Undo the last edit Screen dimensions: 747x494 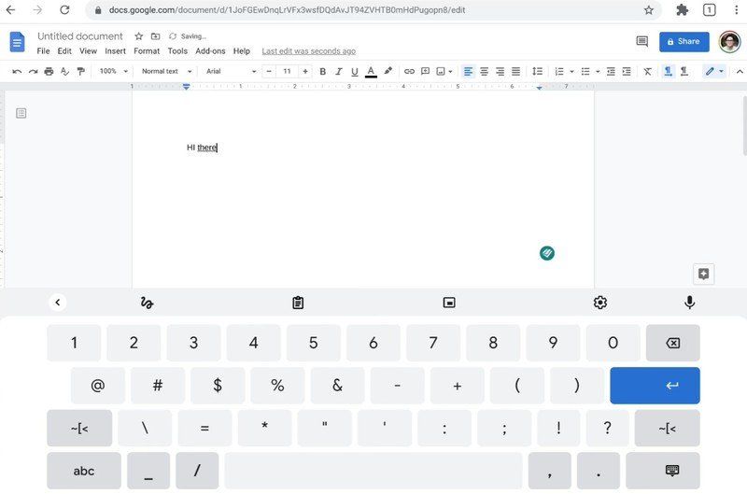tap(17, 72)
